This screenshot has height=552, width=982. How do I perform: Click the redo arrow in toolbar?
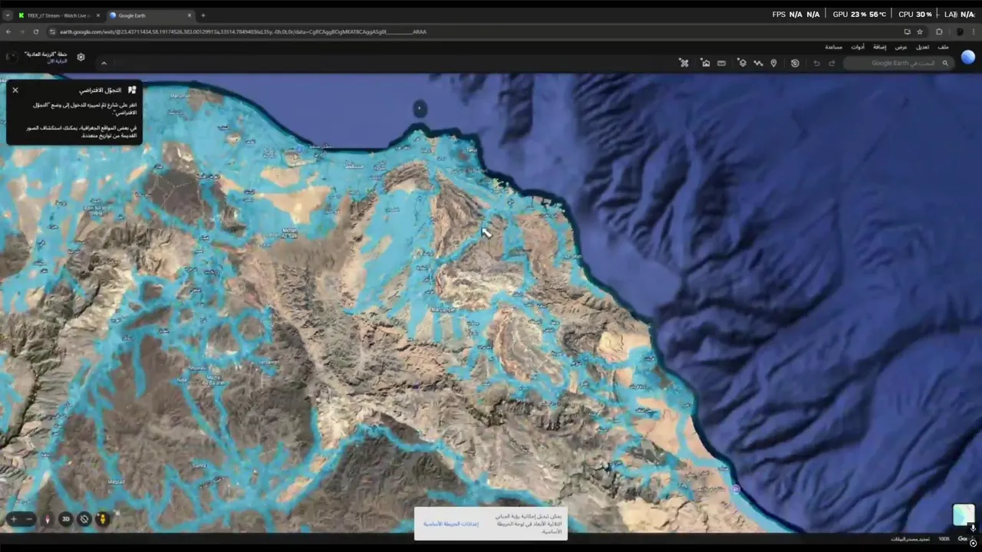[832, 63]
